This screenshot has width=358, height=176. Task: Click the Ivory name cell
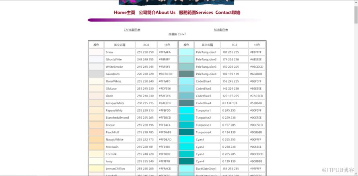119,162
